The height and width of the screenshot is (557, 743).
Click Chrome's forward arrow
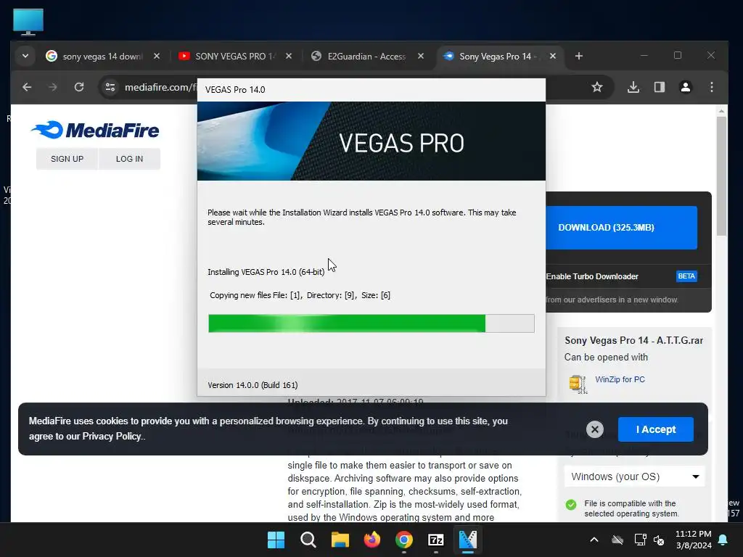pyautogui.click(x=53, y=87)
